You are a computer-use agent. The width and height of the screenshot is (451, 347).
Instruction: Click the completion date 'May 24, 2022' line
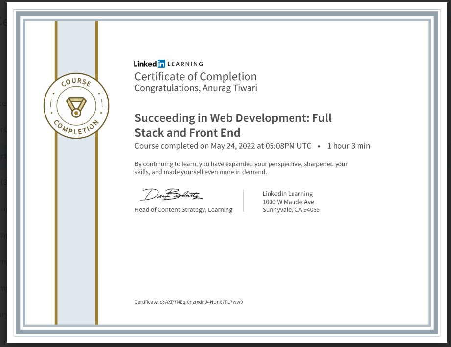pyautogui.click(x=223, y=146)
